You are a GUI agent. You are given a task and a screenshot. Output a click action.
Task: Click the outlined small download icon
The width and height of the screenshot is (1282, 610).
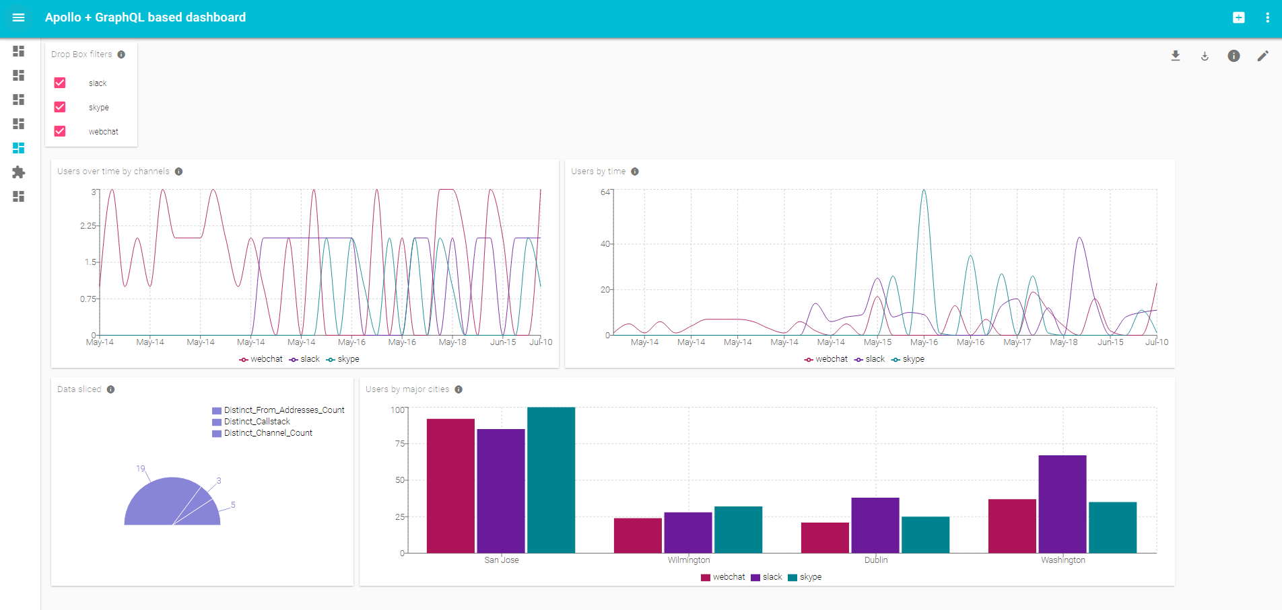point(1205,56)
